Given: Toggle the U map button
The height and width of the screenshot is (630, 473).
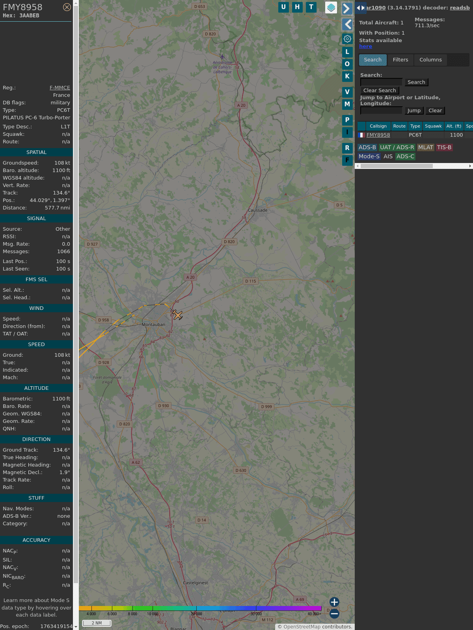Looking at the screenshot, I should 283,7.
